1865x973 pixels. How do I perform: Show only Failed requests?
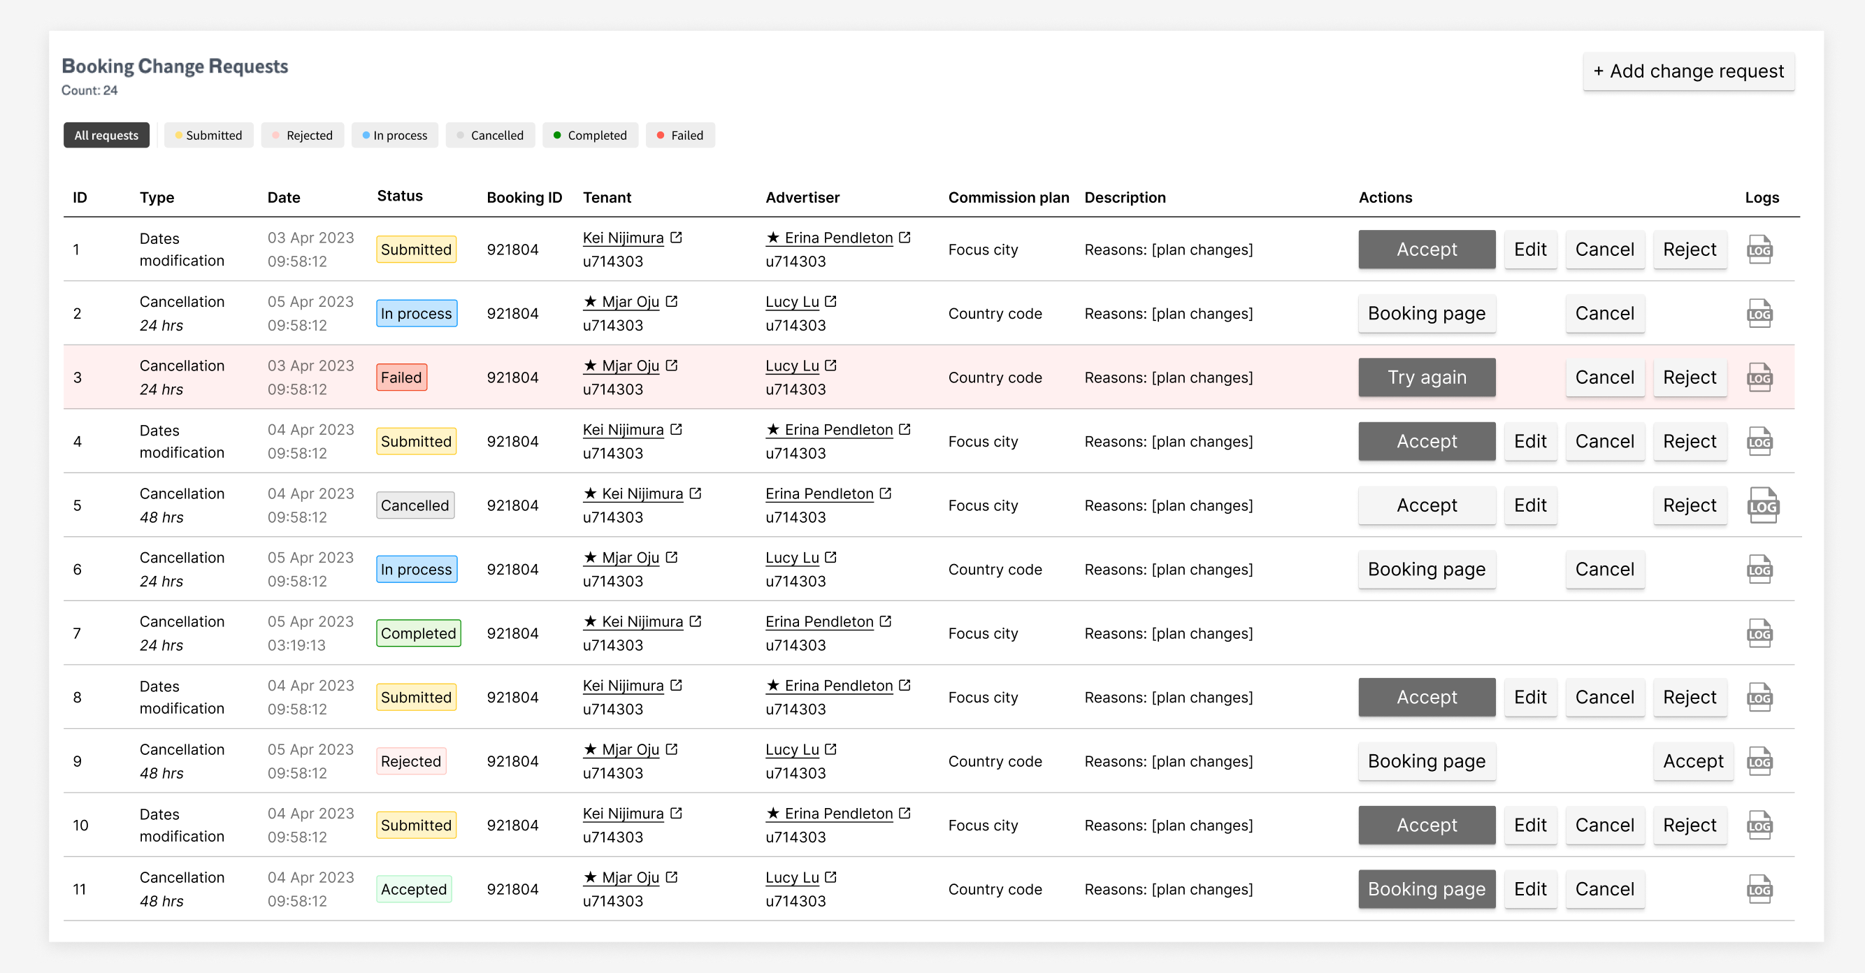(680, 136)
